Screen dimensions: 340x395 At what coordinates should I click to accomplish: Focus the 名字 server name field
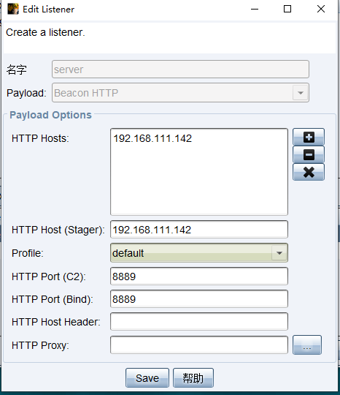pos(180,69)
